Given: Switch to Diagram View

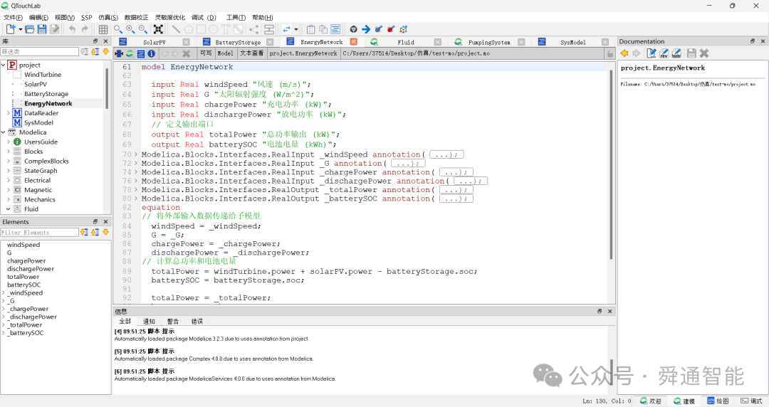Looking at the screenshot, I should [130, 53].
